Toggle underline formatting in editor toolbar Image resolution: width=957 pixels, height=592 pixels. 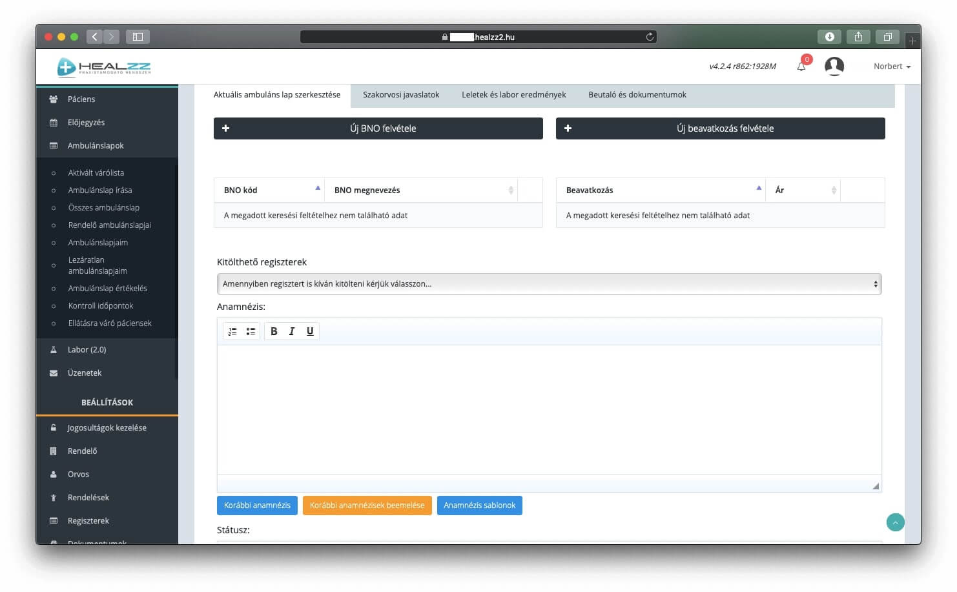tap(310, 331)
